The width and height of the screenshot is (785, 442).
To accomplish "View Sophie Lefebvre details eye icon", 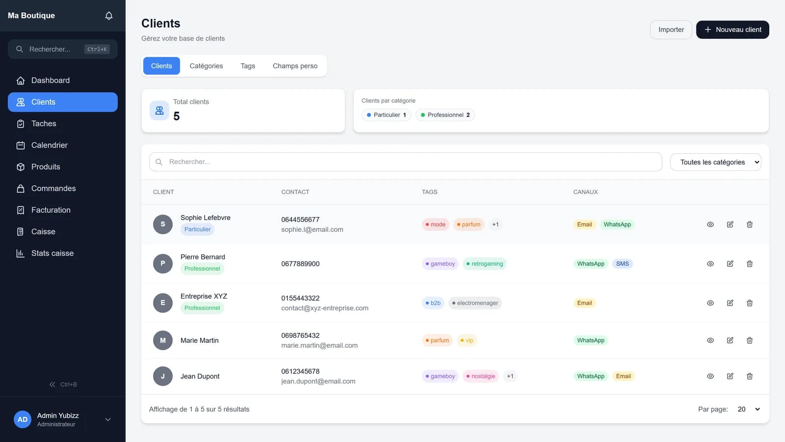I will [710, 224].
